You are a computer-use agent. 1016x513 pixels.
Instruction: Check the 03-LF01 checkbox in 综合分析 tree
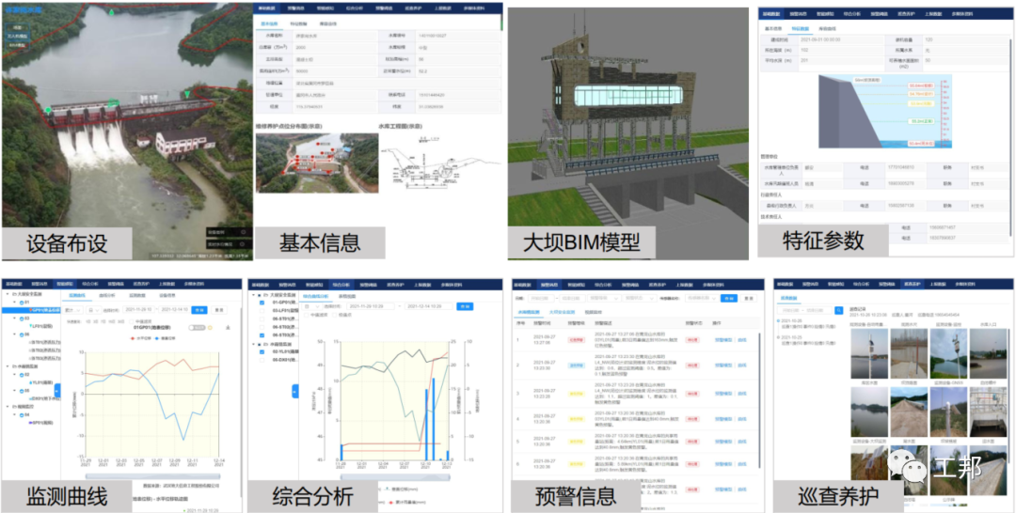click(x=262, y=310)
